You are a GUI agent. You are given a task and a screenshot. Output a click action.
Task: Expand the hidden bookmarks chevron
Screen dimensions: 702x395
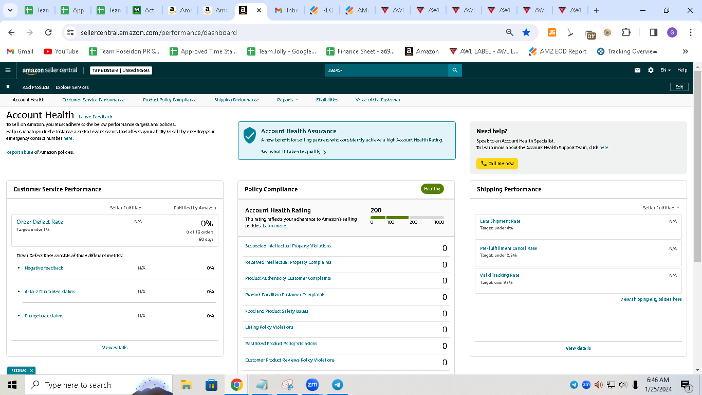pyautogui.click(x=685, y=51)
